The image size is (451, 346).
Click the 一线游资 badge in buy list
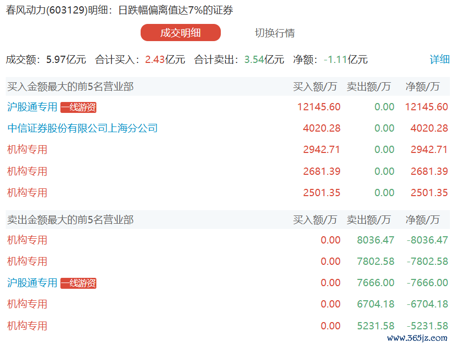[x=78, y=107]
